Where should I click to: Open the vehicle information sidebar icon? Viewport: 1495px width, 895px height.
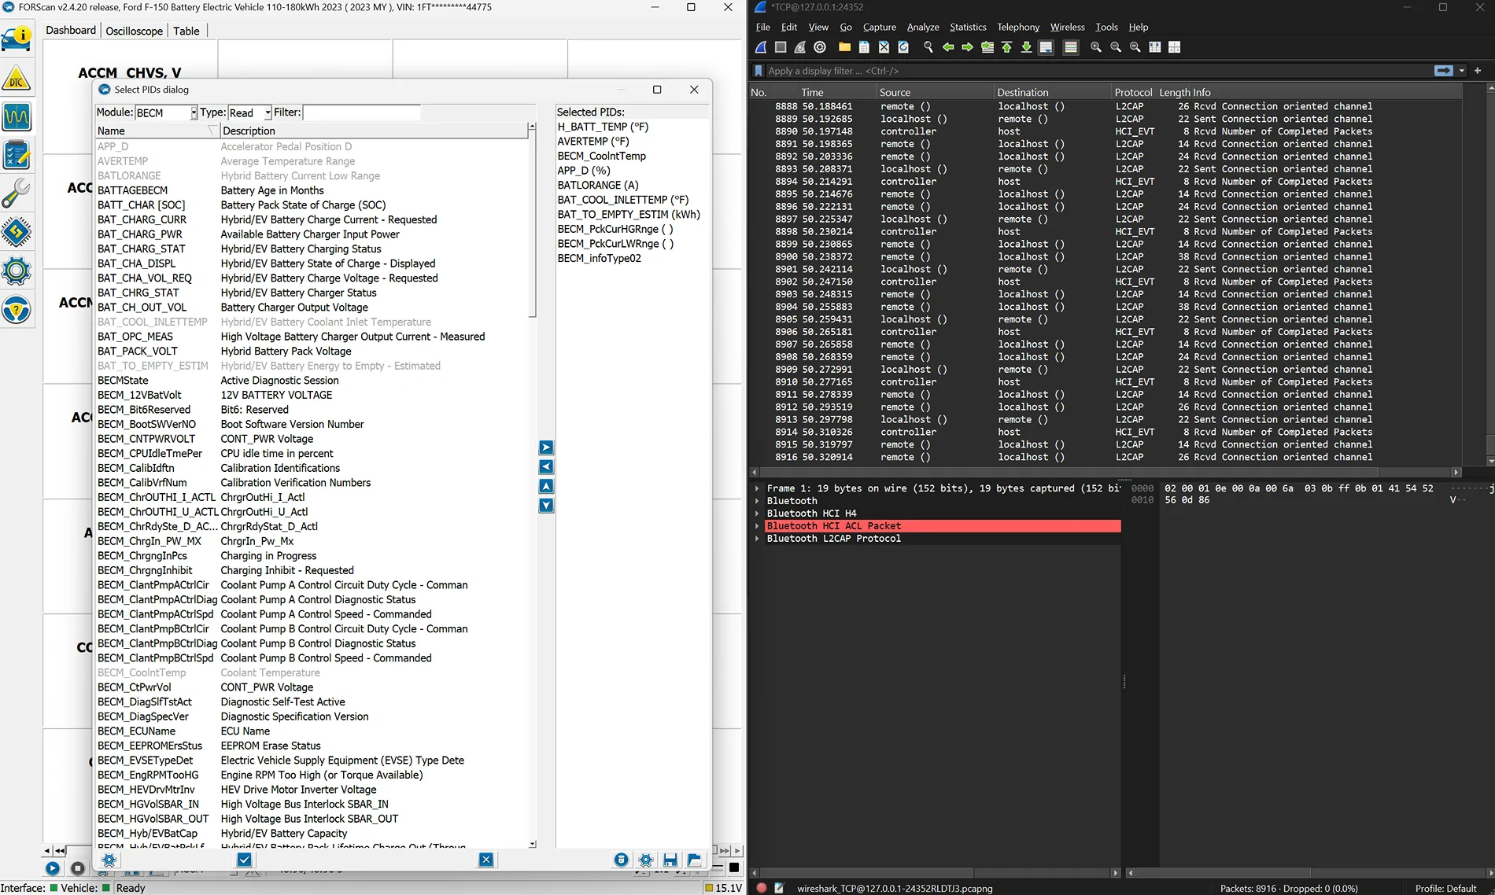17,38
